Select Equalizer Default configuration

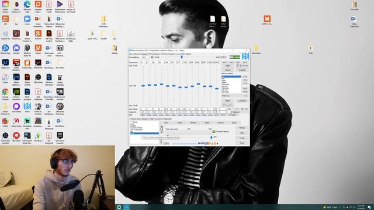click(x=136, y=128)
